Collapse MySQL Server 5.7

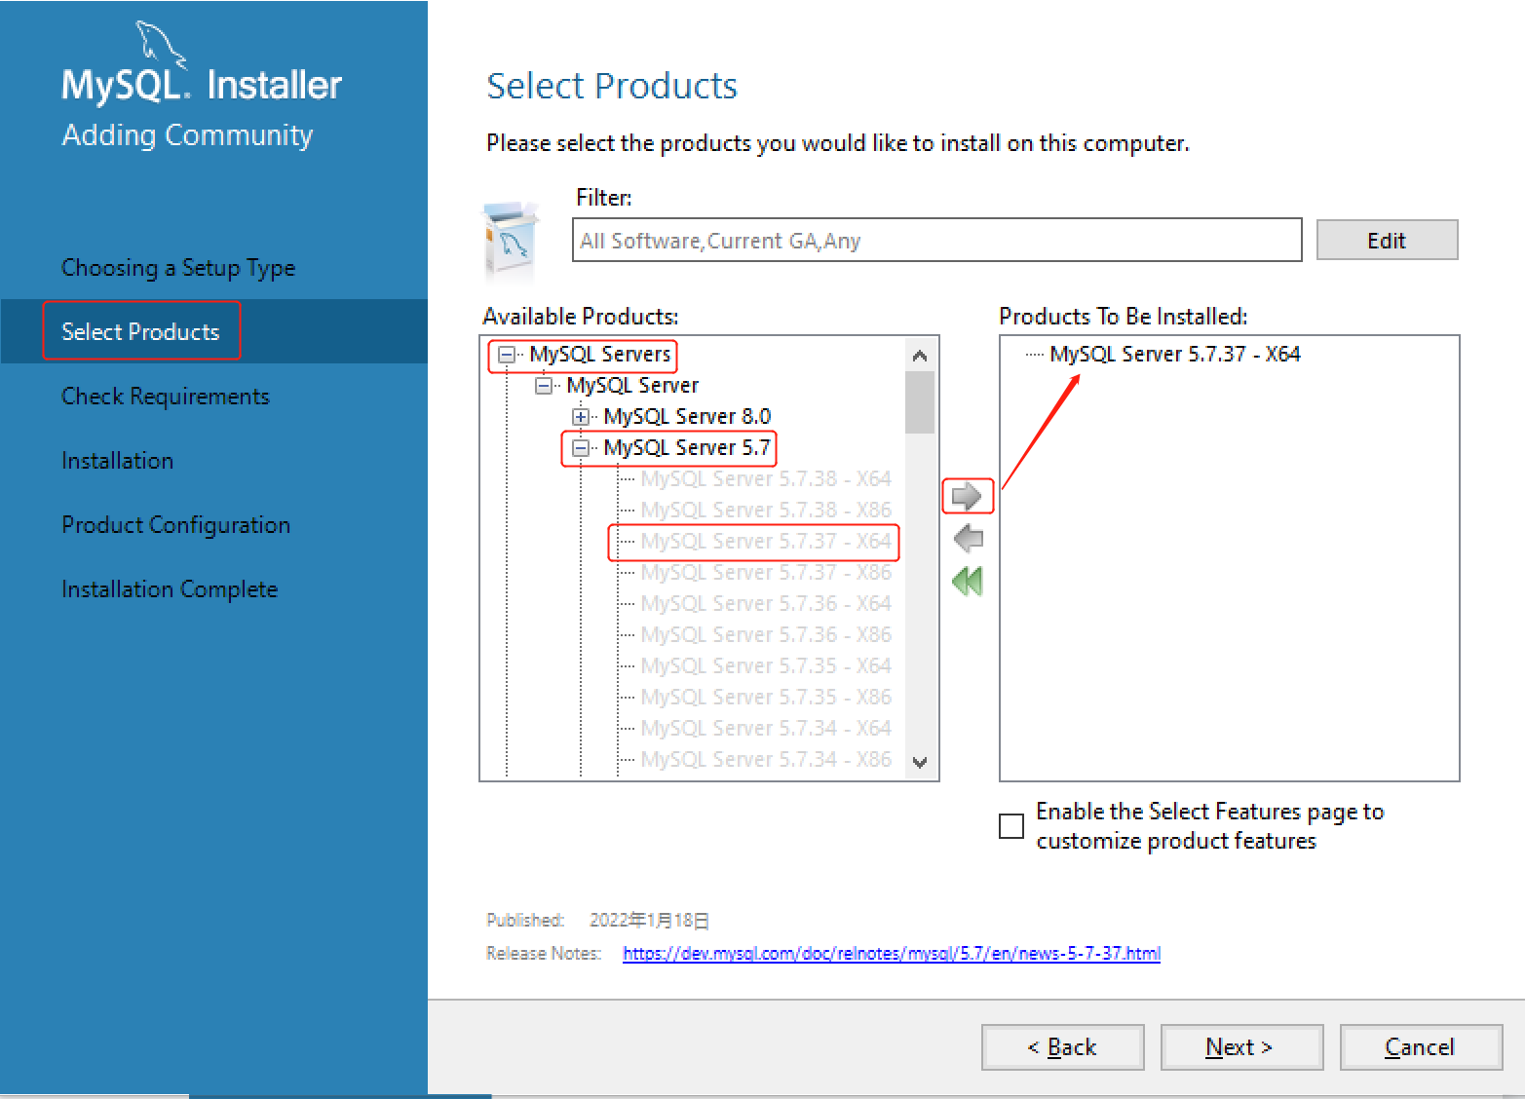pos(580,448)
